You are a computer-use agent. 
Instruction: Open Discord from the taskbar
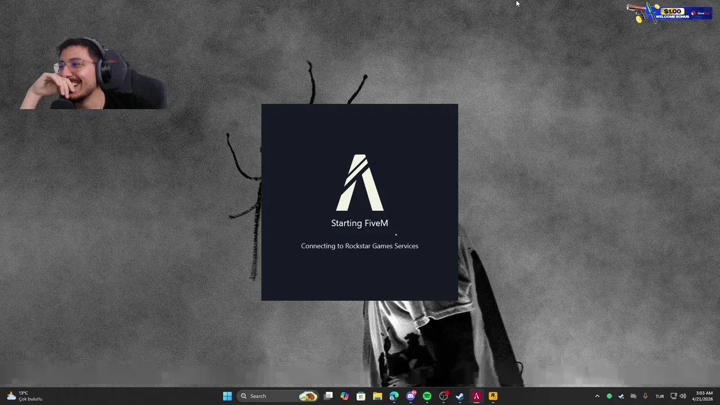(411, 396)
